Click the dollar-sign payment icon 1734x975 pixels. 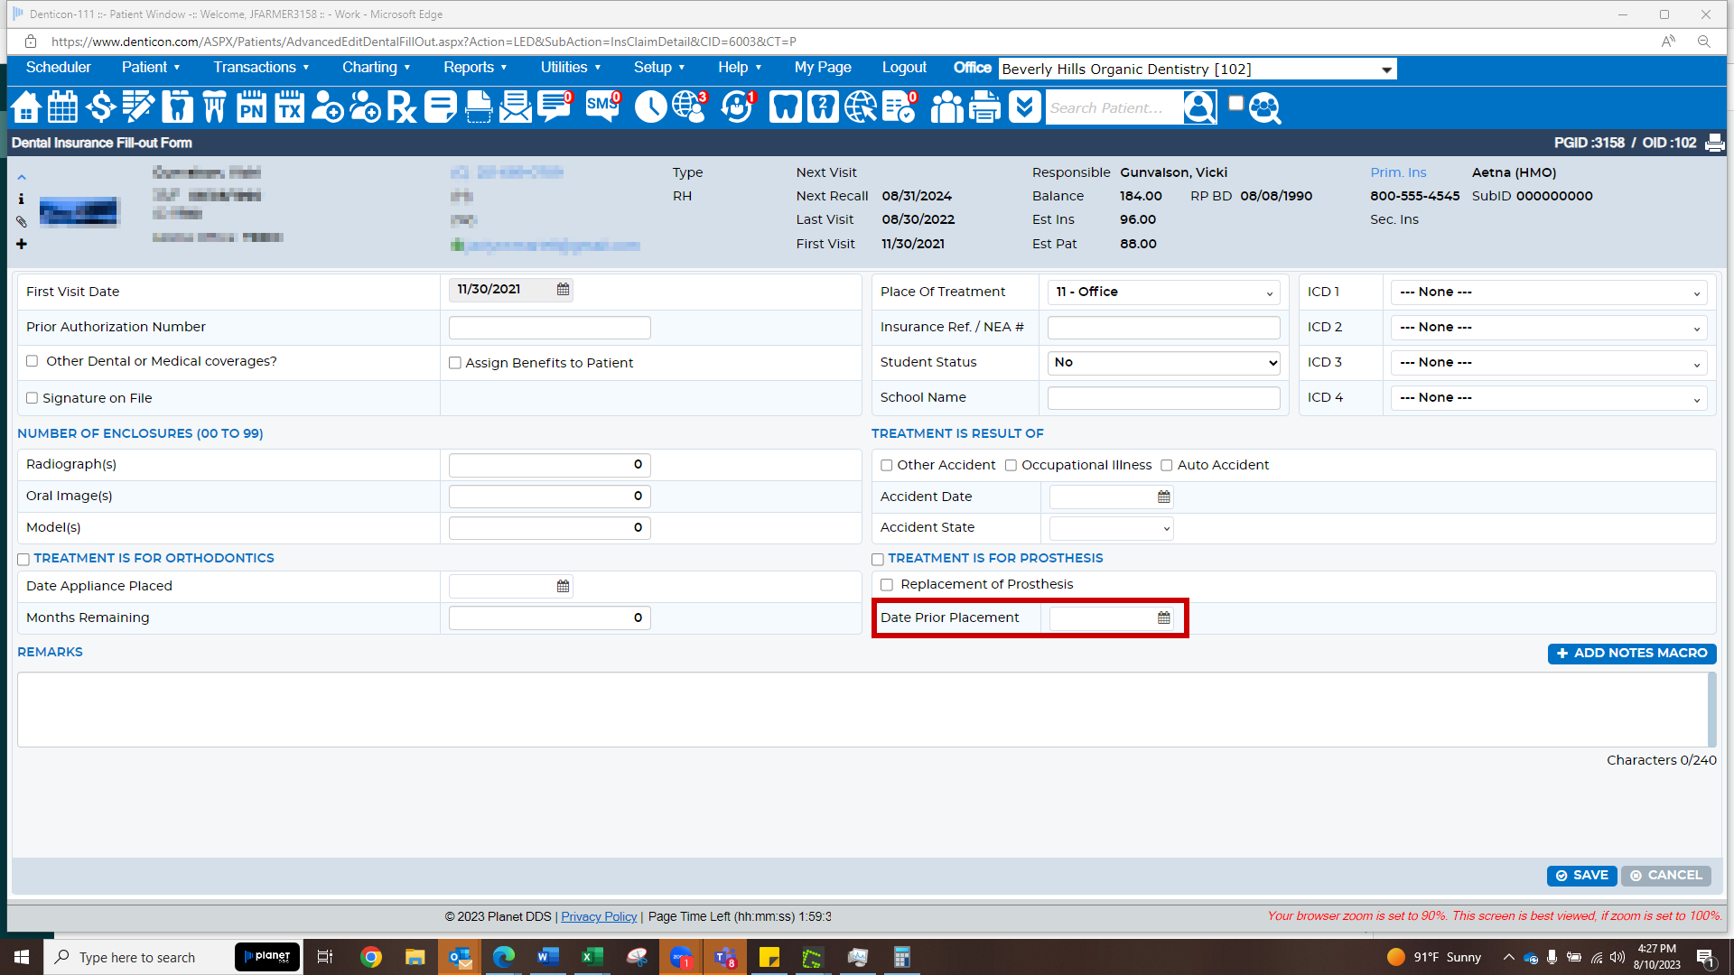click(x=100, y=107)
